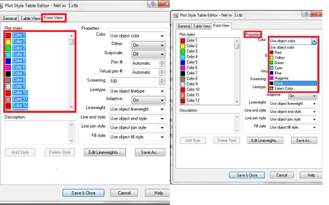
Task: Select Cyan in the open Color dropdown
Action: click(279, 68)
